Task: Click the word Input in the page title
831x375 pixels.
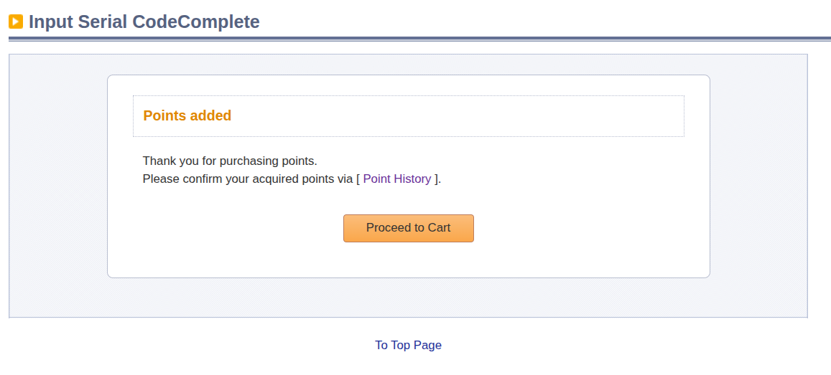Action: (x=51, y=22)
